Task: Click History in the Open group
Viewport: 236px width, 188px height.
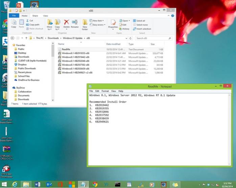Action: 124,29
